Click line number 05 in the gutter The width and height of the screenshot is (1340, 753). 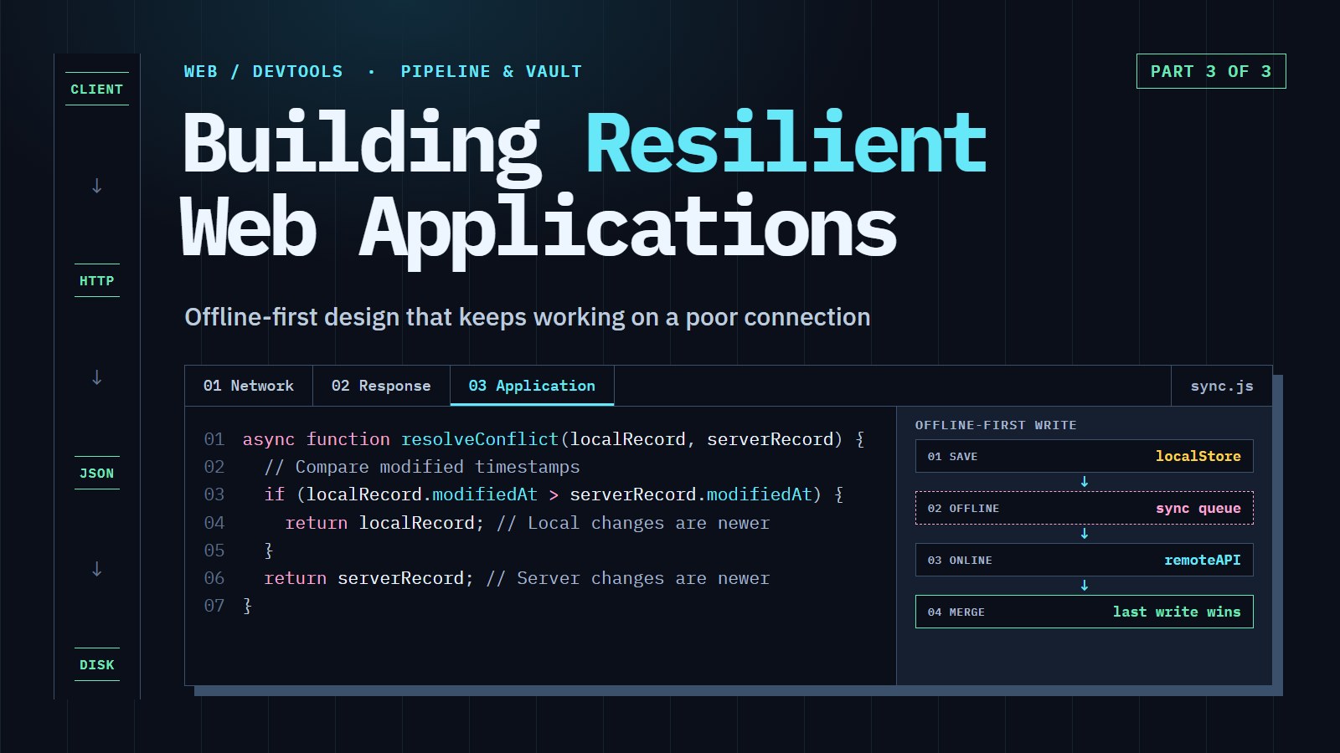coord(214,551)
